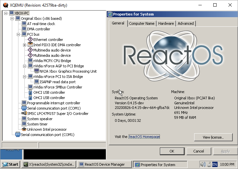Click the ISAPNP read data port icon
The width and height of the screenshot is (238, 169).
[x=37, y=82]
